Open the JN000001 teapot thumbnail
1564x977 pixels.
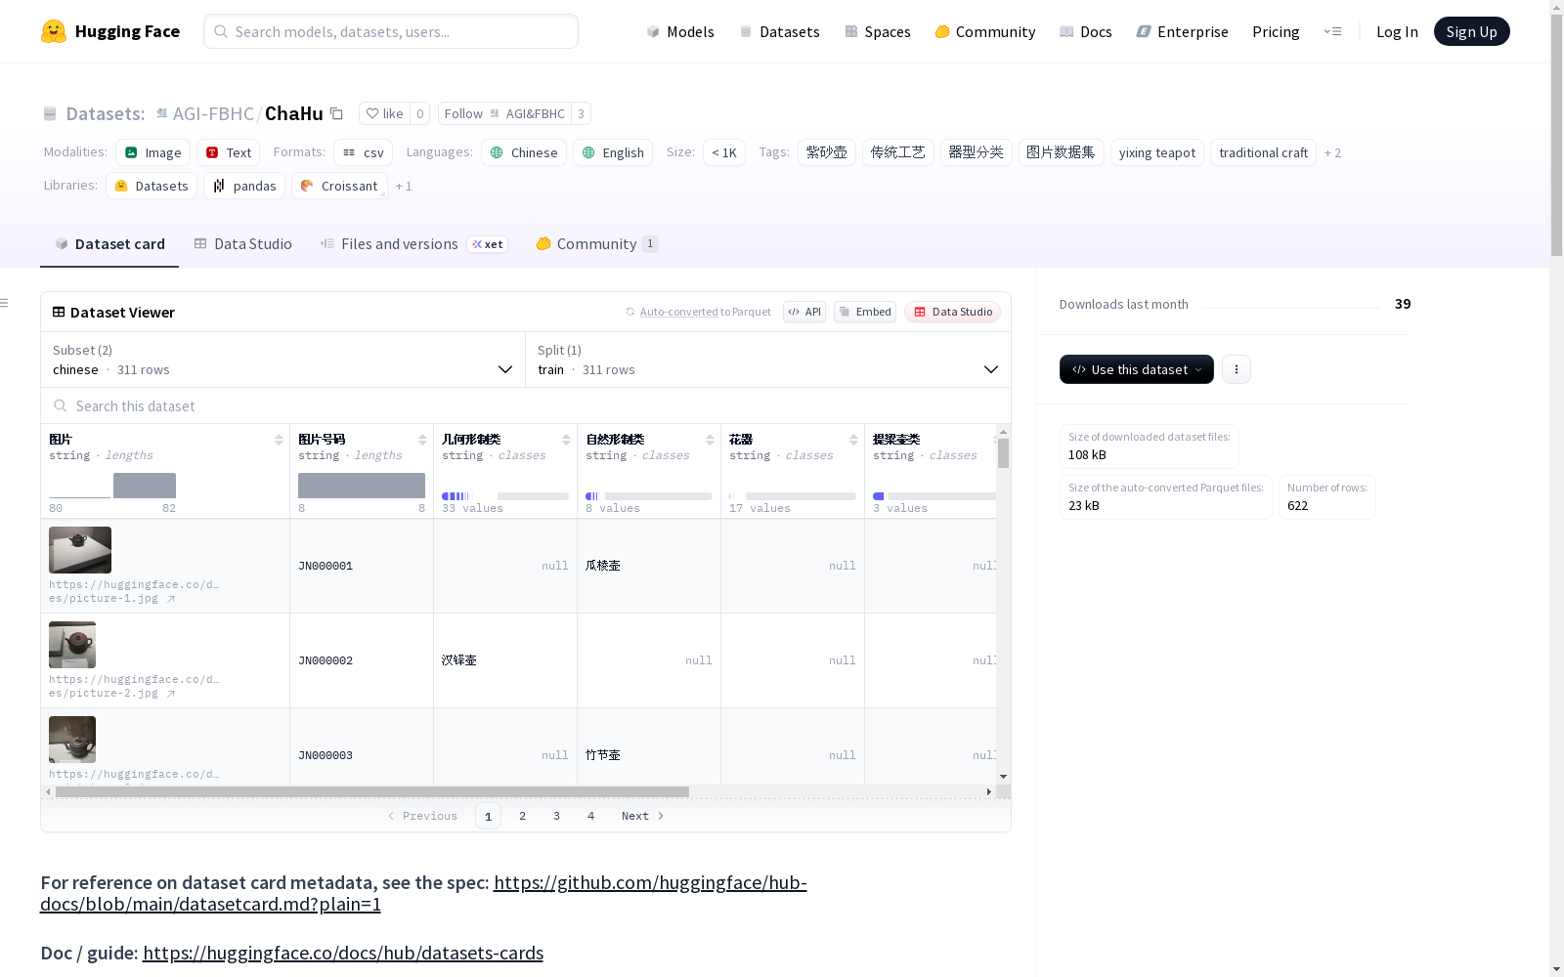80,550
